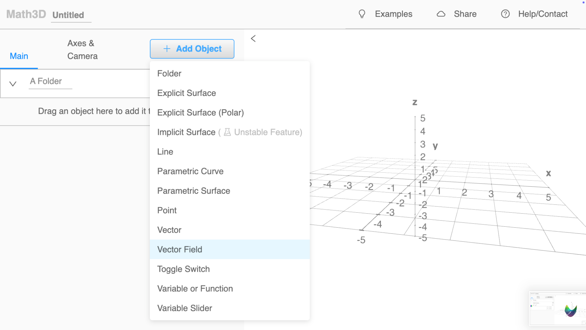Add a Toggle Switch object

tap(183, 269)
